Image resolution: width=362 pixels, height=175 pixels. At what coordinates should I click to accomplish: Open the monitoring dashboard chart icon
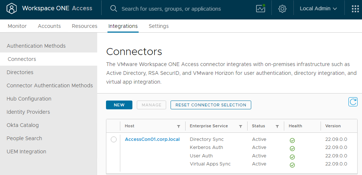coord(261,8)
